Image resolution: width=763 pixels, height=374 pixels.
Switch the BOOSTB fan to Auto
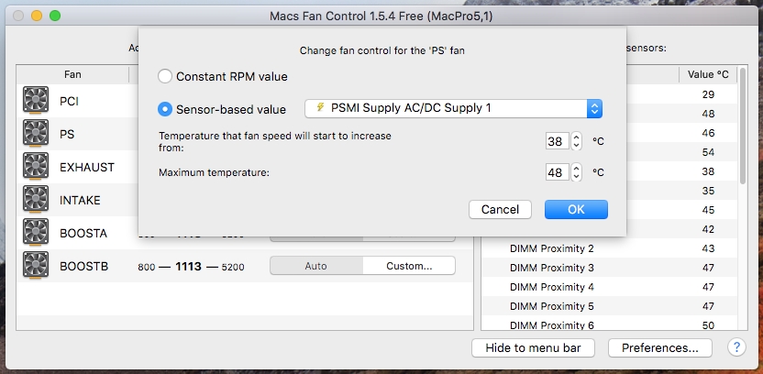[316, 266]
